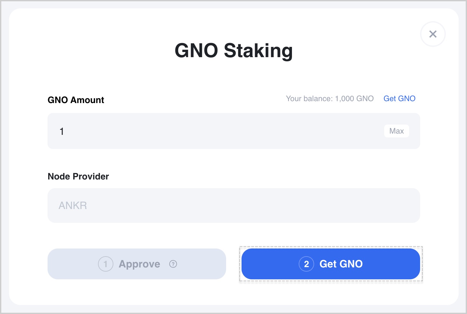Click the balance text showing 1,000 GNO
The image size is (467, 314).
(x=330, y=99)
